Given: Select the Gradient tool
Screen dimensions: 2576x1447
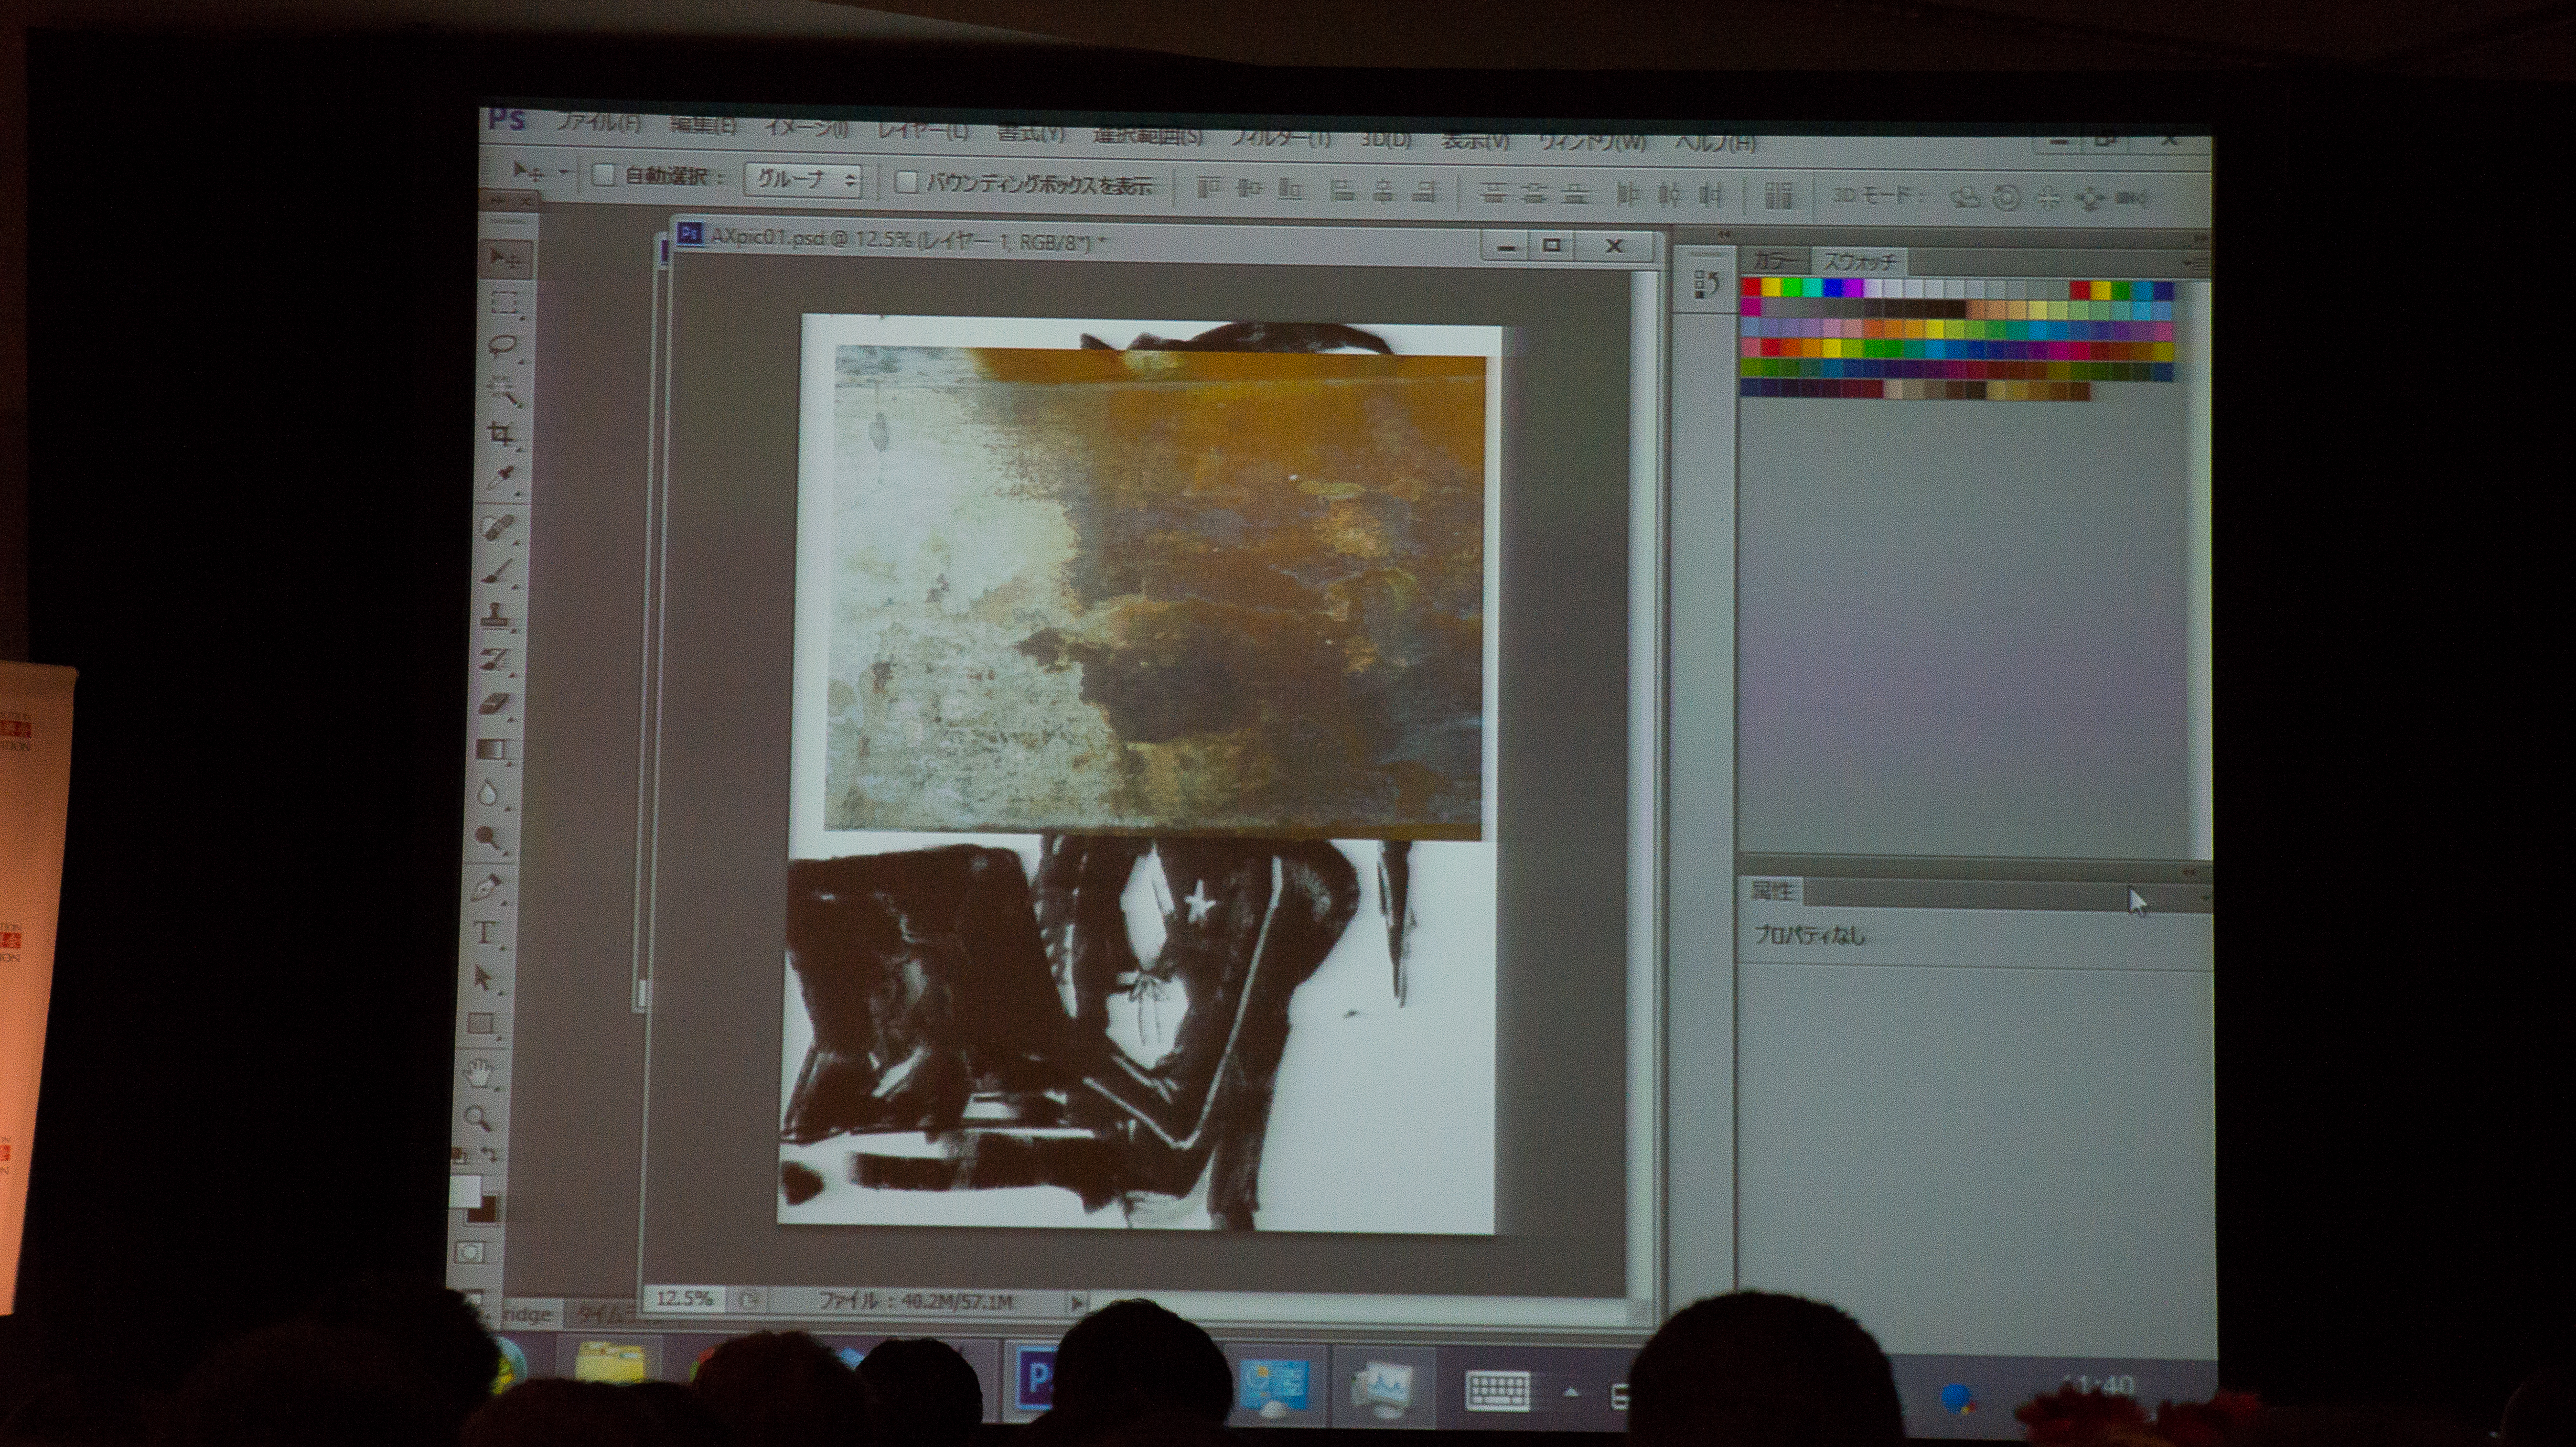Looking at the screenshot, I should coord(493,750).
